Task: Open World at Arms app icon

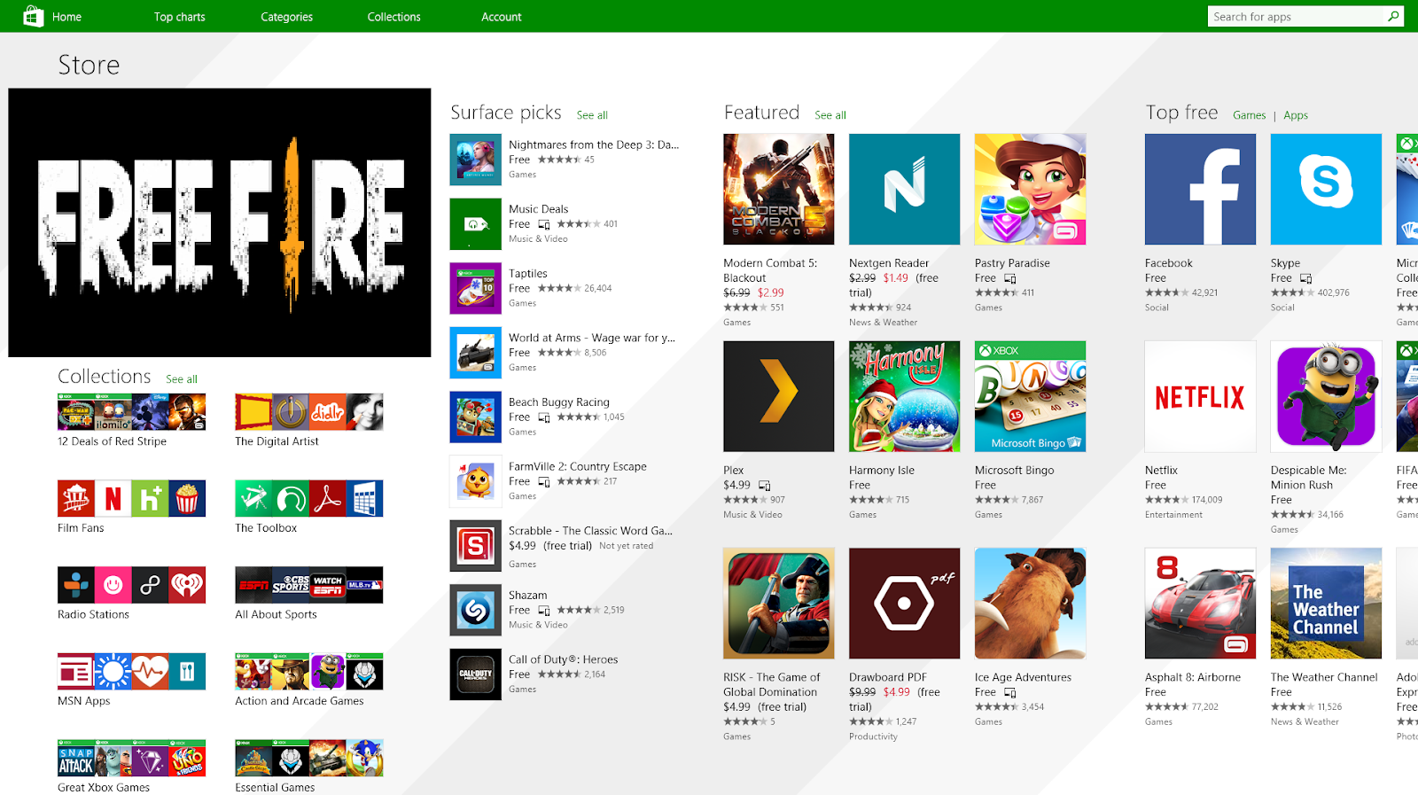Action: pos(476,353)
